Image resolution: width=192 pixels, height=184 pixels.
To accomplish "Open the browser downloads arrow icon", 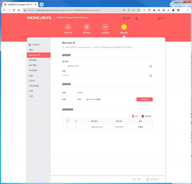I will [x=168, y=10].
